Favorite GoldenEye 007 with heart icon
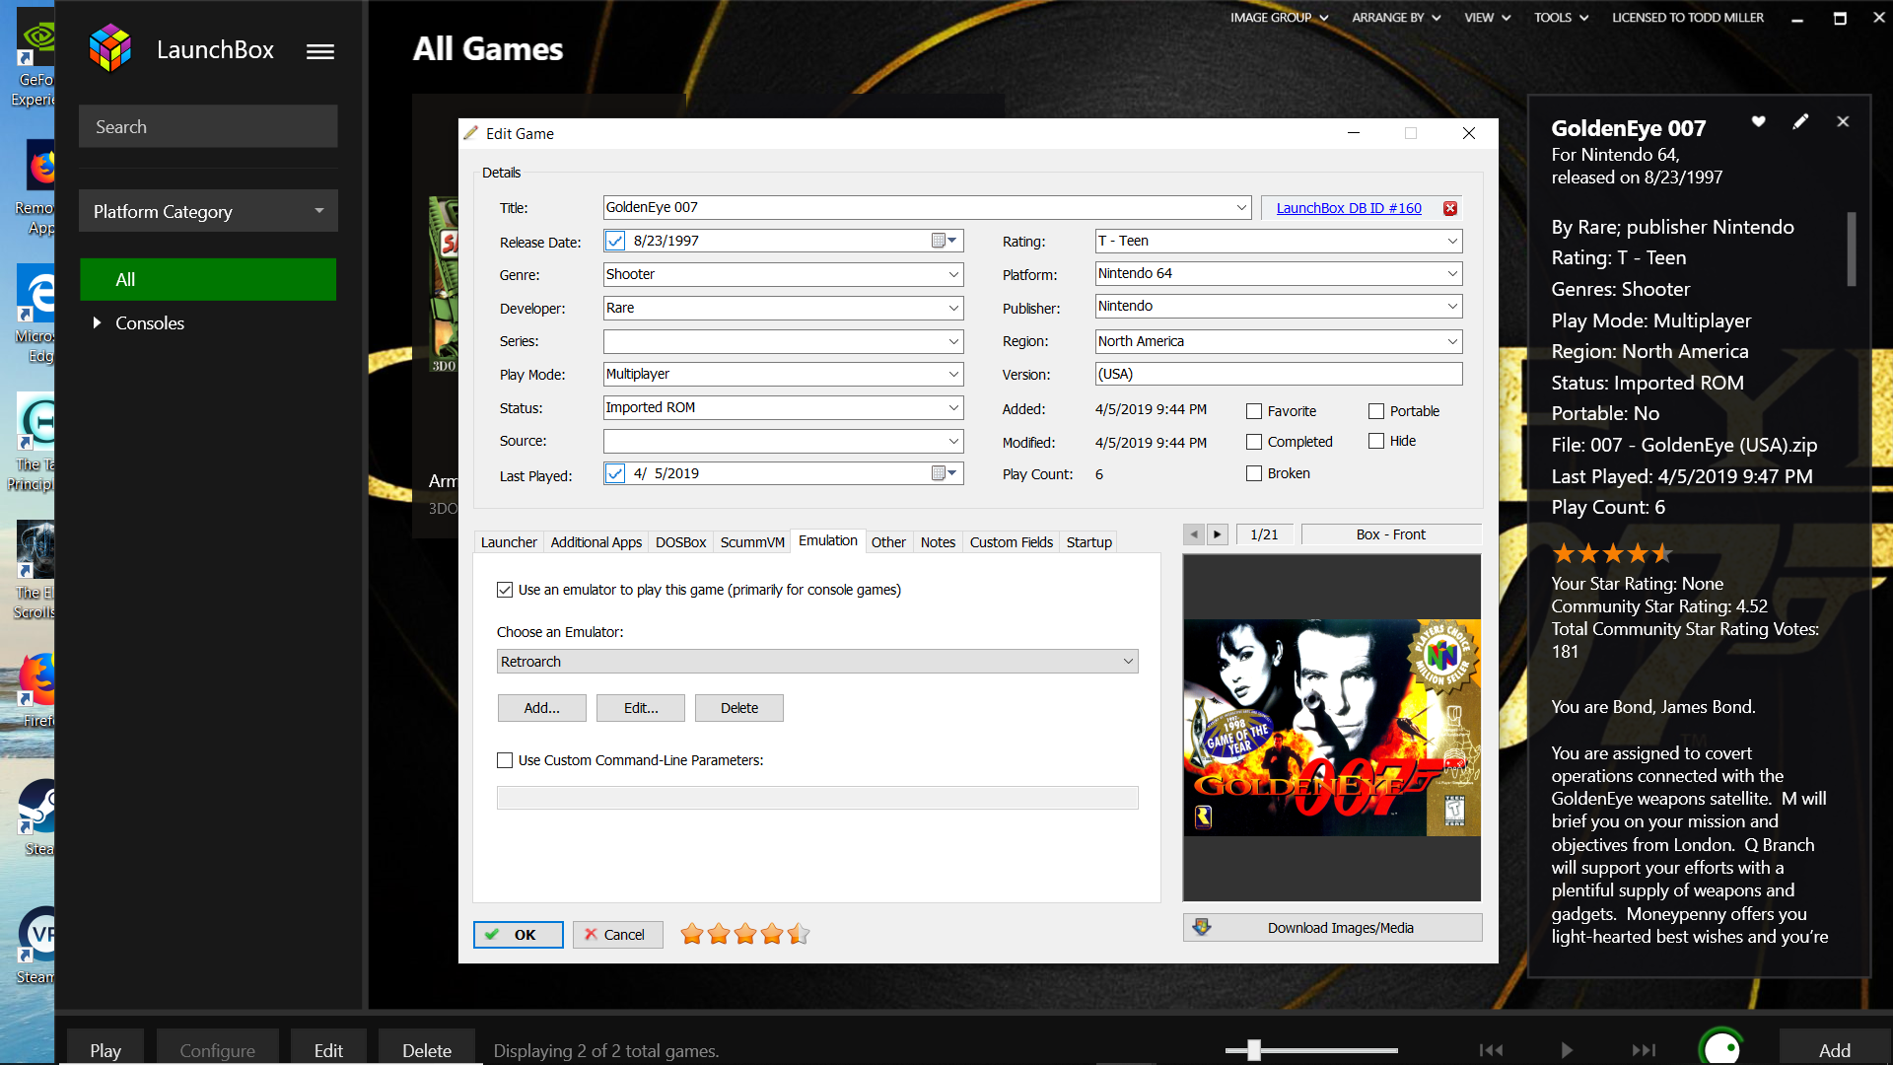The width and height of the screenshot is (1893, 1065). (x=1758, y=121)
